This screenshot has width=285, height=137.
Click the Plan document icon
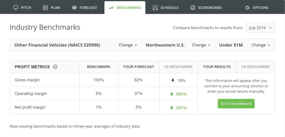[45, 8]
